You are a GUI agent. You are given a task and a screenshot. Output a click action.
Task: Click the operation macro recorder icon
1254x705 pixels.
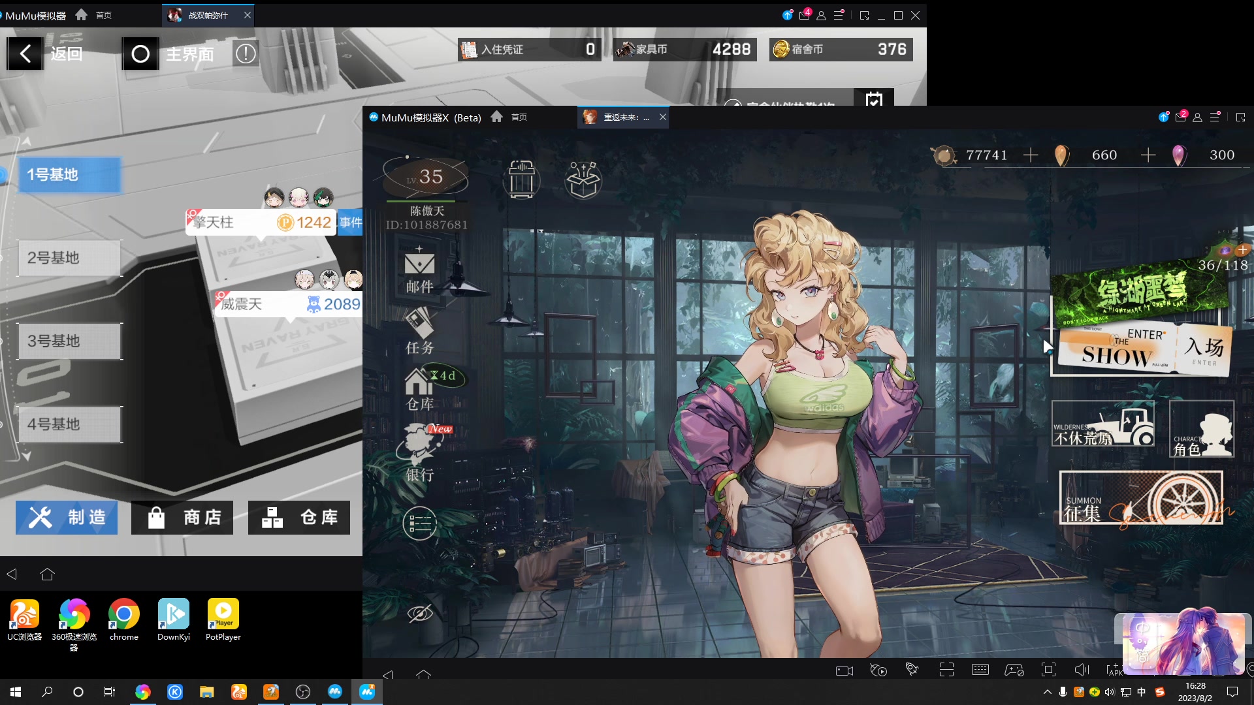878,670
